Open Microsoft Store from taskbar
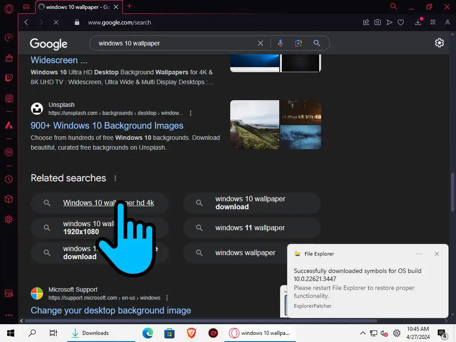The image size is (456, 342). click(x=169, y=333)
